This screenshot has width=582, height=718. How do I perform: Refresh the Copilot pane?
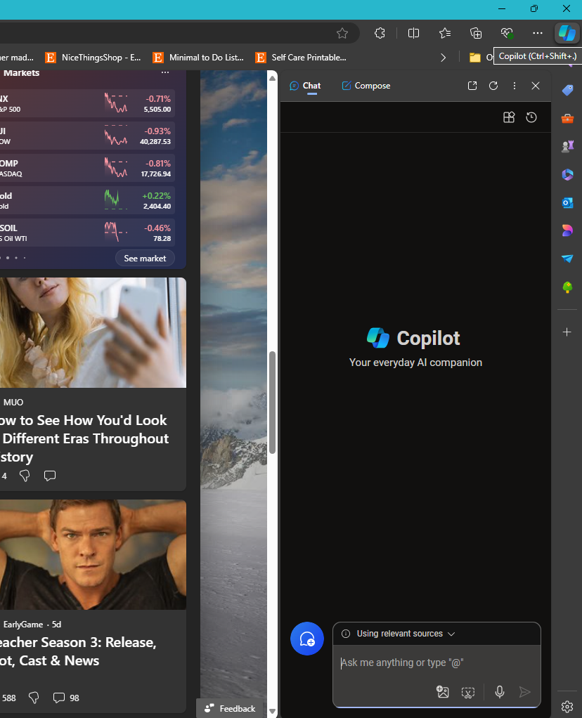[x=493, y=86]
